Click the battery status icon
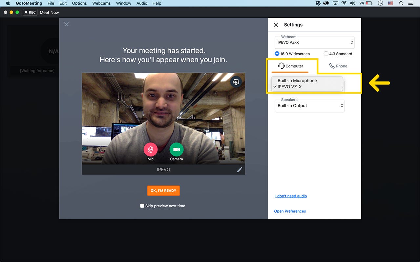The image size is (420, 262). point(369,3)
